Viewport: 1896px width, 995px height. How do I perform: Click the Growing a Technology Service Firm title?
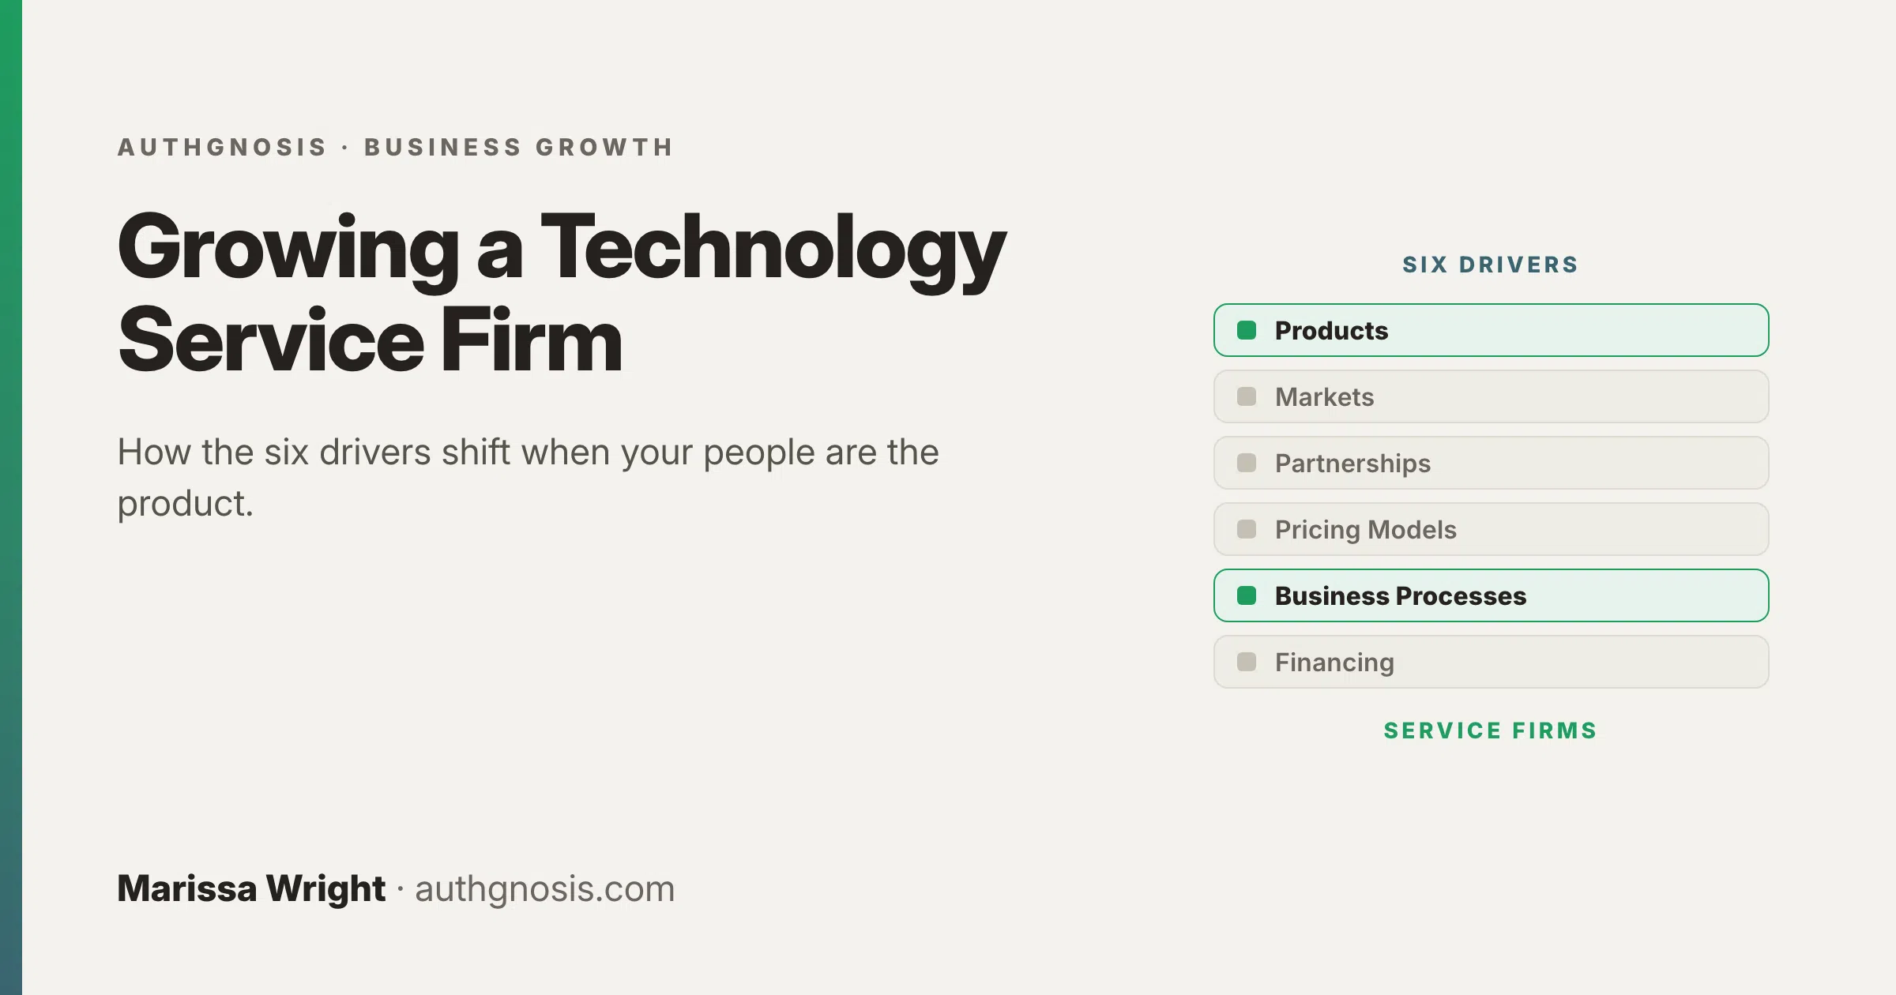tap(561, 292)
